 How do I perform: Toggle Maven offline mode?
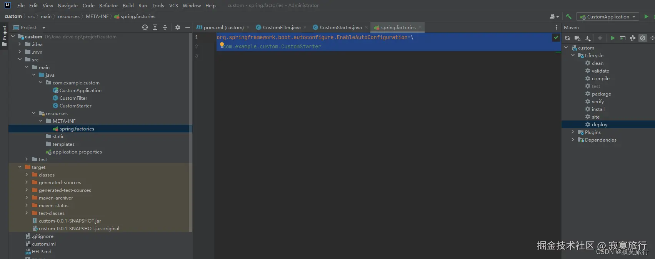(x=633, y=38)
